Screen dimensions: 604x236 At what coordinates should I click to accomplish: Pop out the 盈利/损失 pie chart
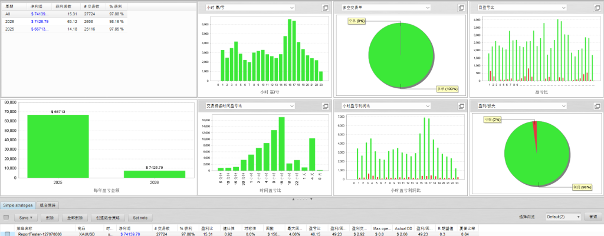pos(596,106)
